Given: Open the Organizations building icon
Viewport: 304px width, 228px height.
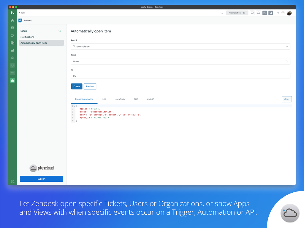Looking at the screenshot, I should coord(12,43).
